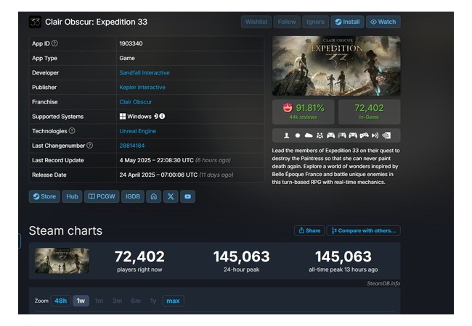
Task: Set chart zoom to 48h
Action: 61,301
